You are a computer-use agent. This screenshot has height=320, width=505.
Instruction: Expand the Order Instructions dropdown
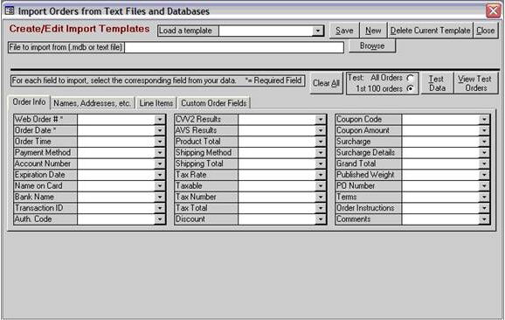click(484, 208)
